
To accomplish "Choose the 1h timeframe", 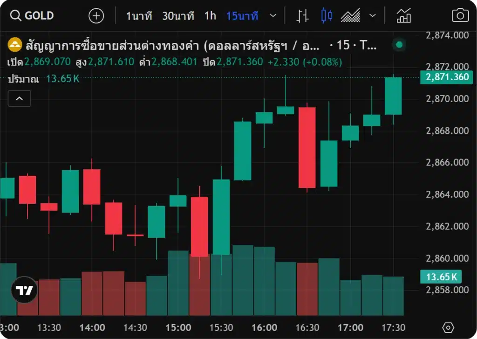I will 210,16.
